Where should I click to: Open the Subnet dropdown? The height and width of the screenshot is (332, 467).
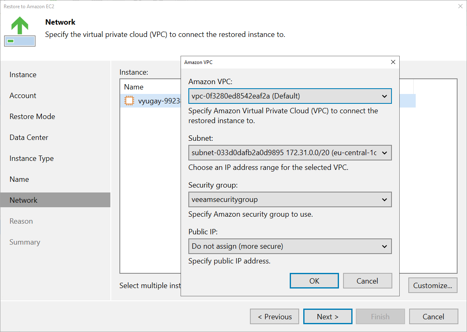pos(290,153)
